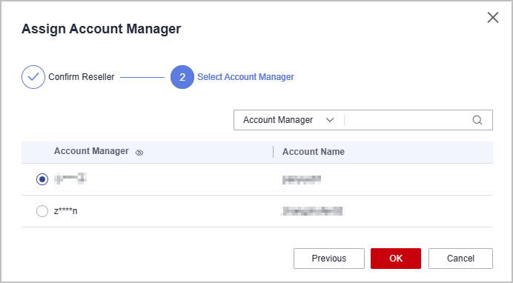Click the Confirm Reseller step label
The image size is (513, 283).
82,77
